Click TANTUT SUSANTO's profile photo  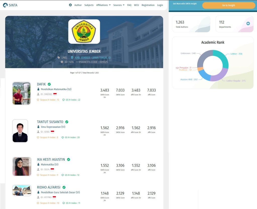click(x=20, y=131)
